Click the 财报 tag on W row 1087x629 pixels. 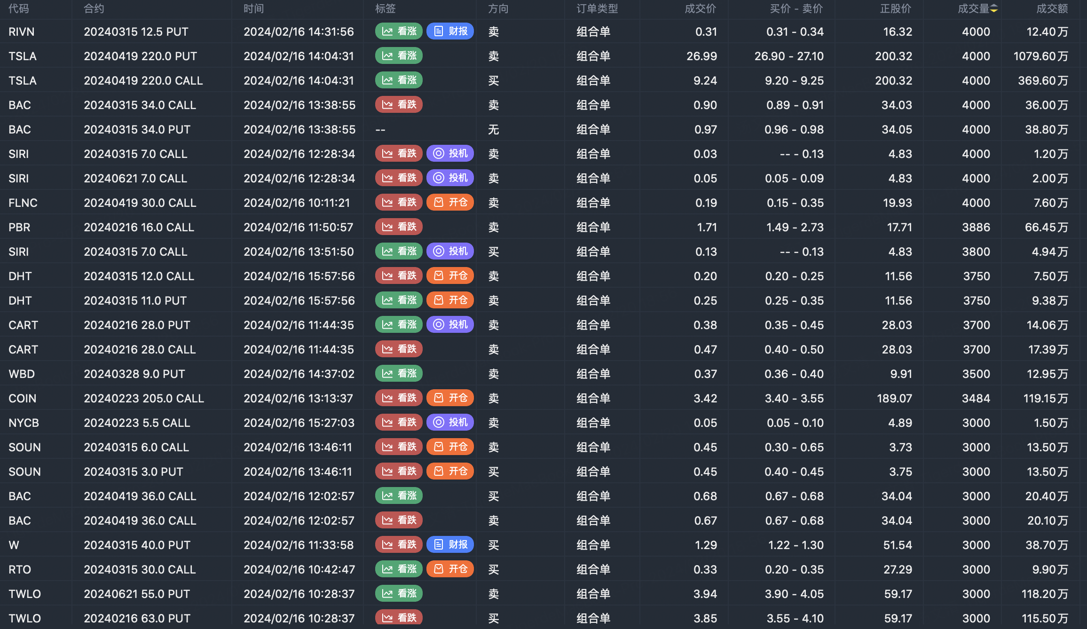pyautogui.click(x=450, y=545)
